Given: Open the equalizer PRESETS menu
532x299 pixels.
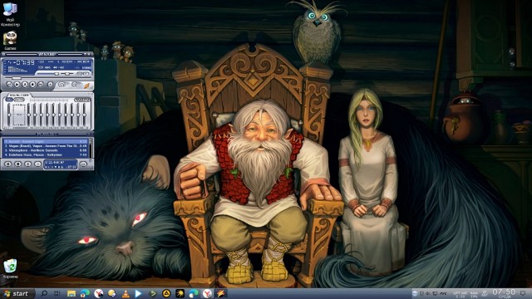Looking at the screenshot, I should coord(82,100).
